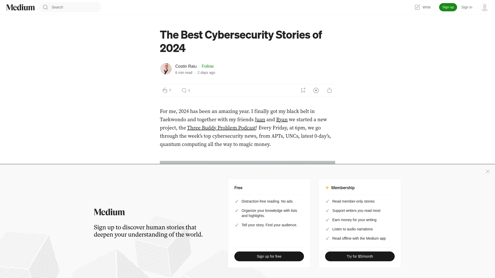Click the Medium logo in top left
Viewport: 495px width, 278px height.
[x=20, y=7]
